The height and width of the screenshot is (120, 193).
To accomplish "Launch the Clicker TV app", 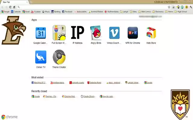I will pyautogui.click(x=41, y=59).
